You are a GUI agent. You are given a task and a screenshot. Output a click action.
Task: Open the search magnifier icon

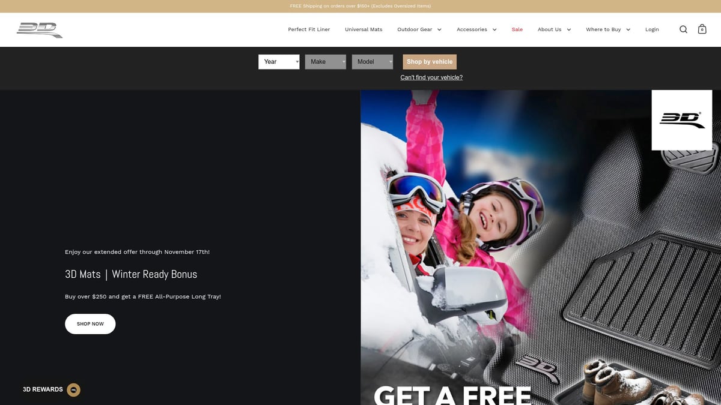click(683, 29)
